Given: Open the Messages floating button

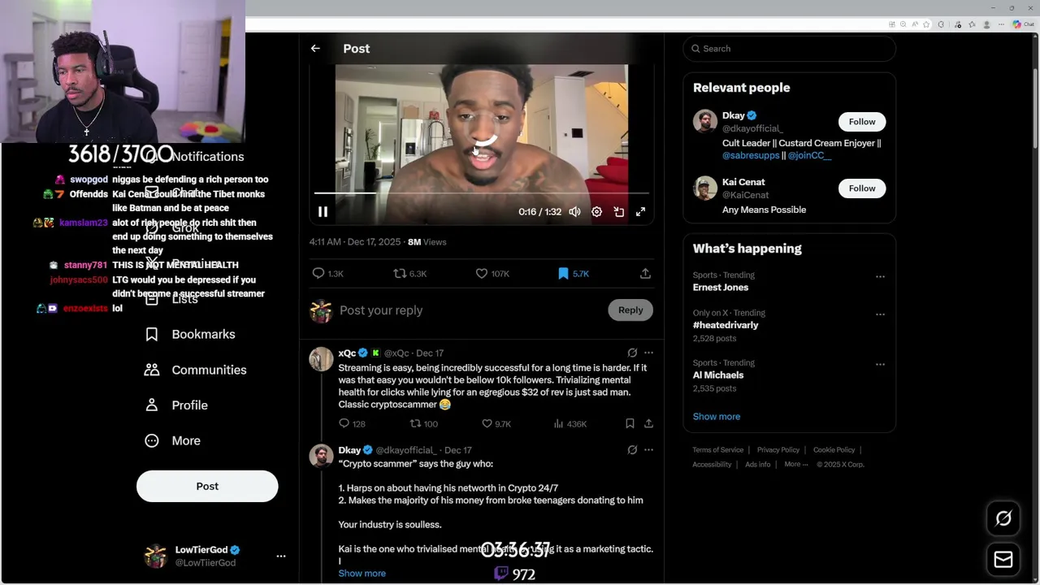Looking at the screenshot, I should pyautogui.click(x=1003, y=560).
